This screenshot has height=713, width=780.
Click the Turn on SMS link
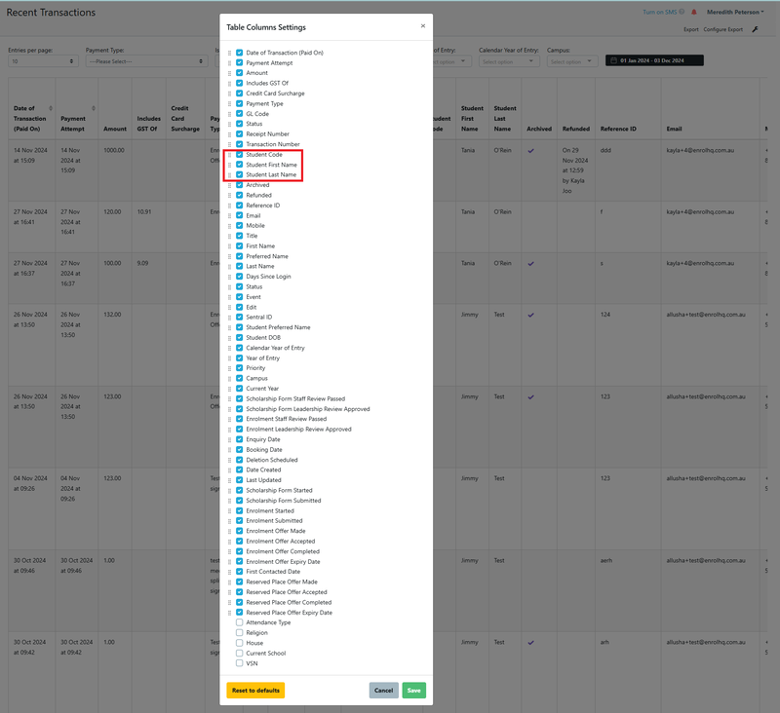coord(659,11)
